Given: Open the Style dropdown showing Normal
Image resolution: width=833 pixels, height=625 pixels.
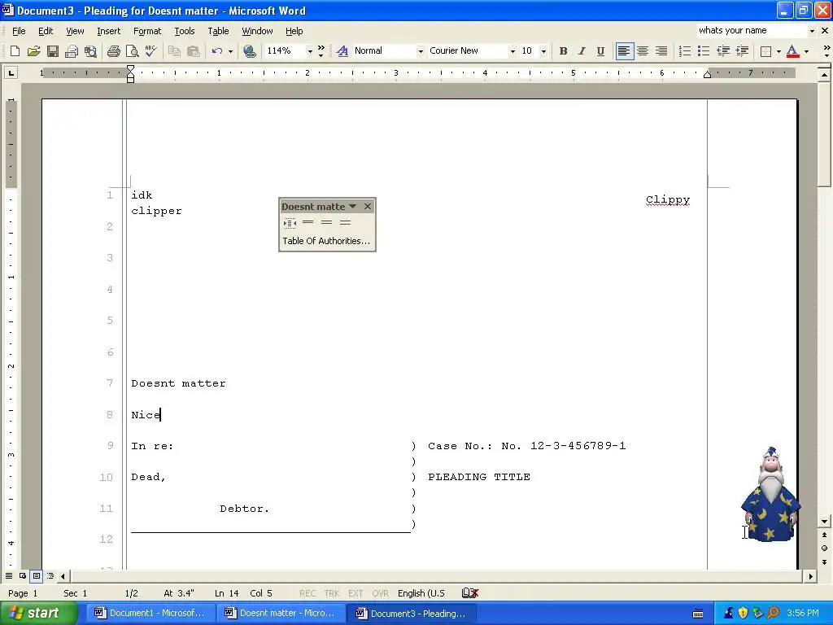Looking at the screenshot, I should pos(421,51).
